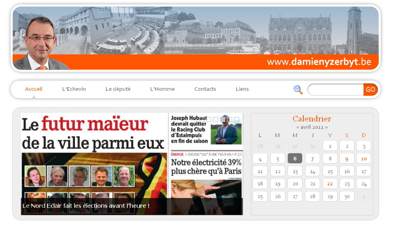Open www.damienyzerbyt.be banner link

click(x=319, y=62)
